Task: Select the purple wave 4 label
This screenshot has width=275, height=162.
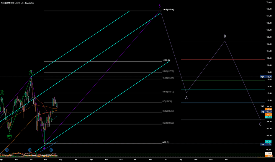Action: click(44, 148)
